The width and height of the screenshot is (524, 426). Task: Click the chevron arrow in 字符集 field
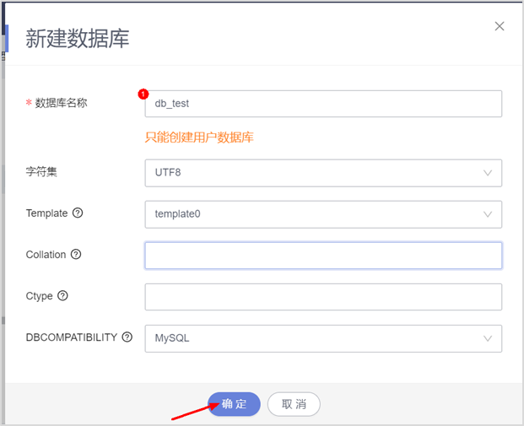(x=488, y=173)
